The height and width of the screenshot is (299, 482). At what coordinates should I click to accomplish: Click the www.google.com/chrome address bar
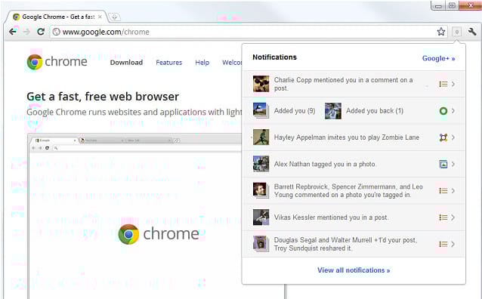(x=248, y=32)
